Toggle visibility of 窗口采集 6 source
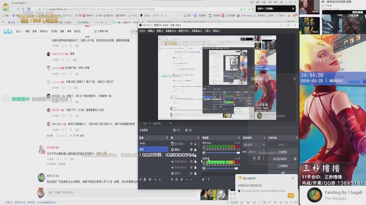The height and width of the screenshot is (205, 366). click(191, 144)
